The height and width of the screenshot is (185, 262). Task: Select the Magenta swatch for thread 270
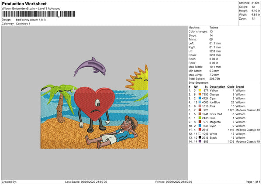point(200,122)
